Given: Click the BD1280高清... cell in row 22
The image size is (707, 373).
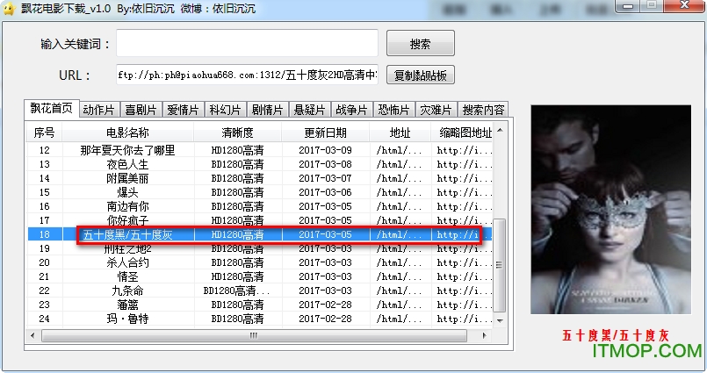Looking at the screenshot, I should coord(237,291).
